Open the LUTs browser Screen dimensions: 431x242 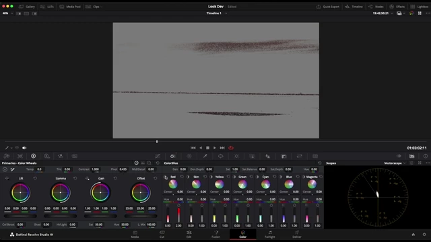tap(47, 7)
